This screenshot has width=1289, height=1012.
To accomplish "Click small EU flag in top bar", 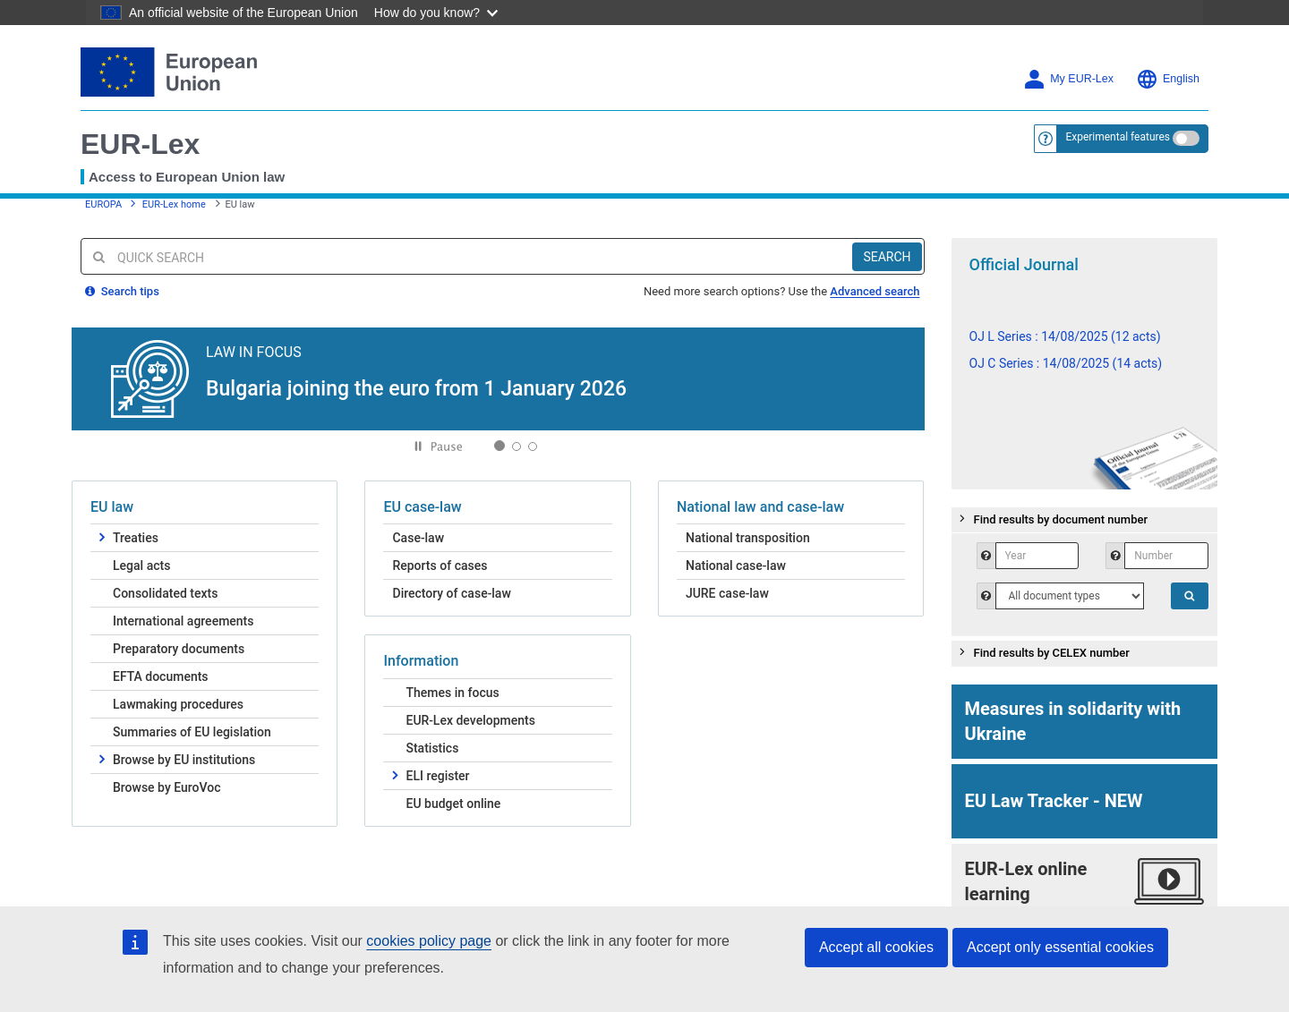I will point(111,13).
